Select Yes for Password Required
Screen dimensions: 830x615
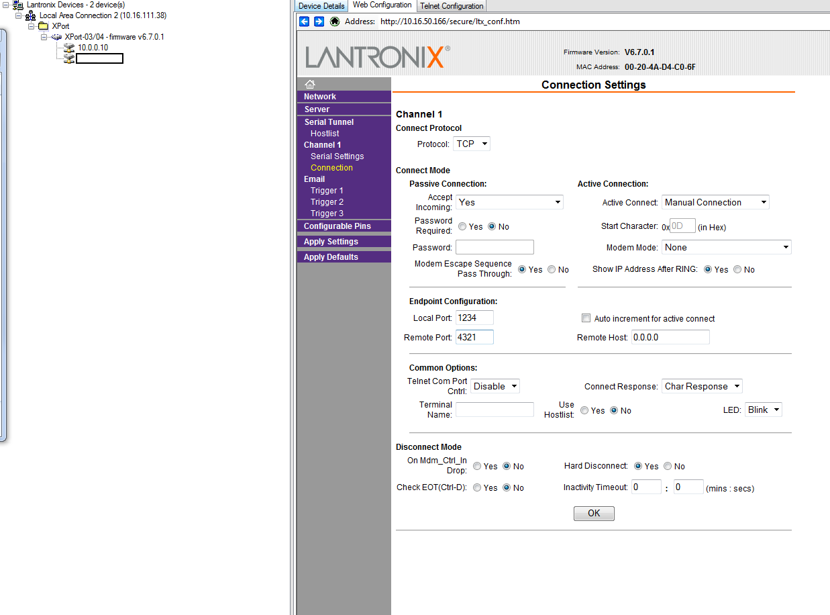(462, 226)
